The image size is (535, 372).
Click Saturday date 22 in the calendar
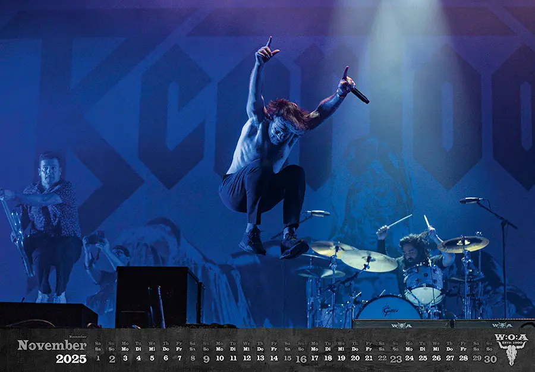click(382, 358)
